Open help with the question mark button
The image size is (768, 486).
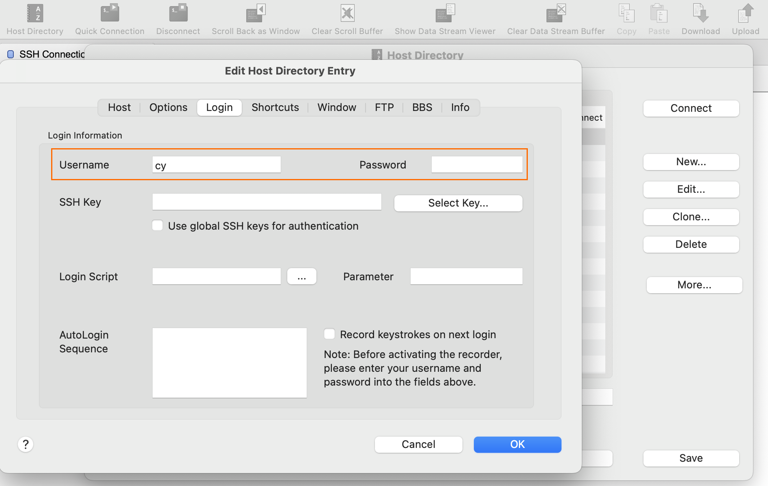[26, 444]
